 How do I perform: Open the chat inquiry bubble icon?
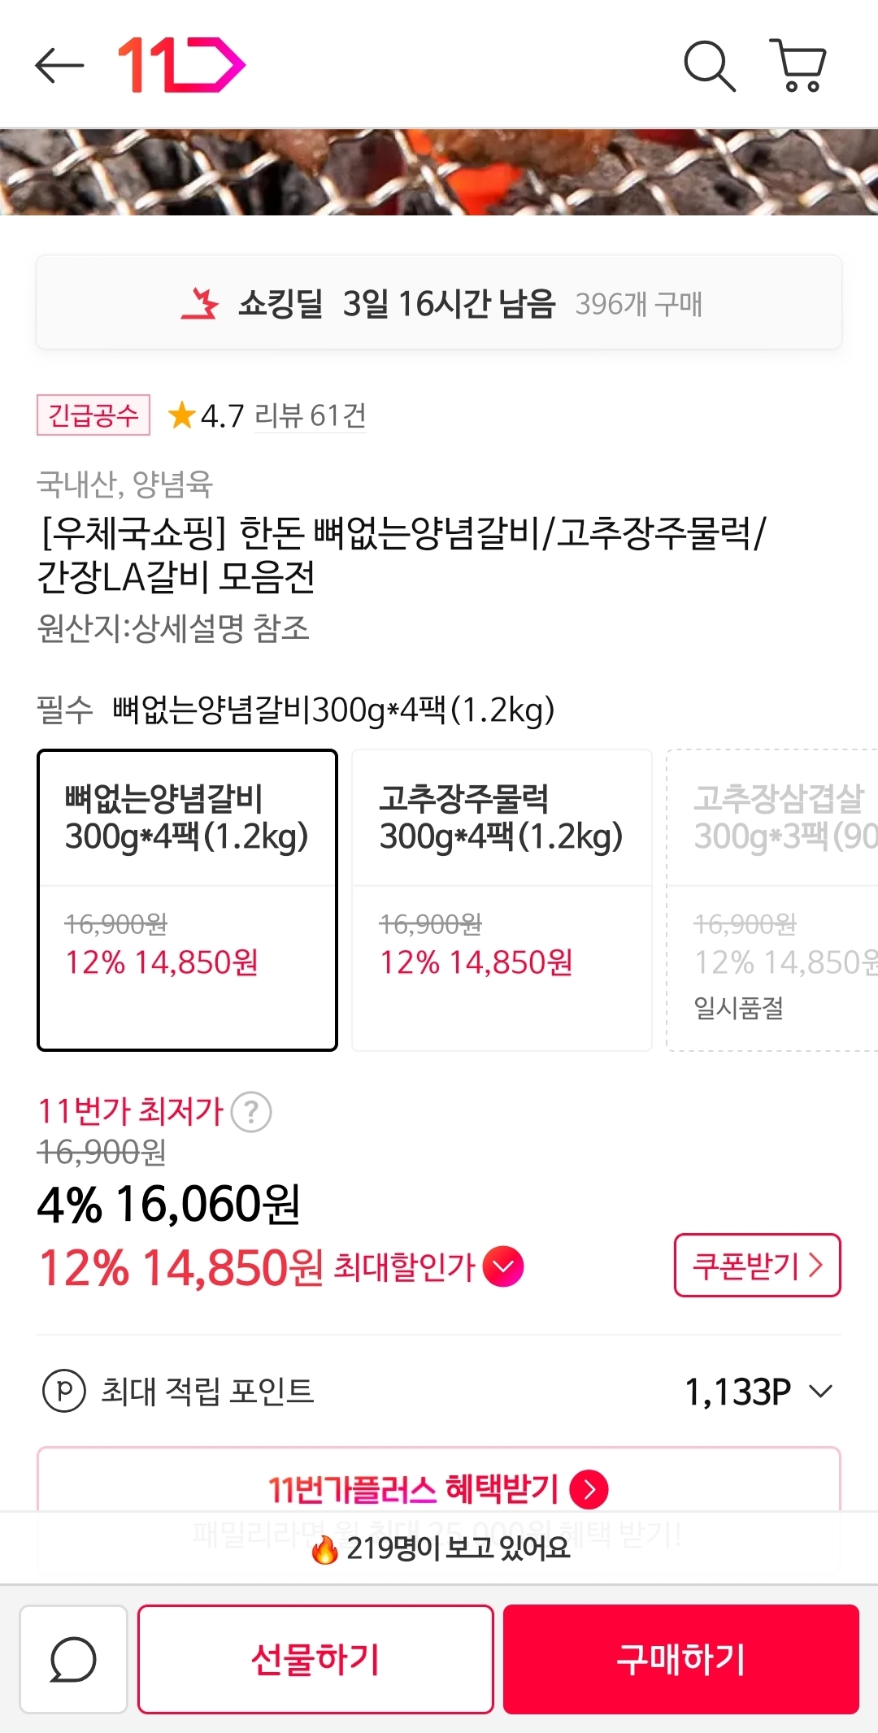73,1659
